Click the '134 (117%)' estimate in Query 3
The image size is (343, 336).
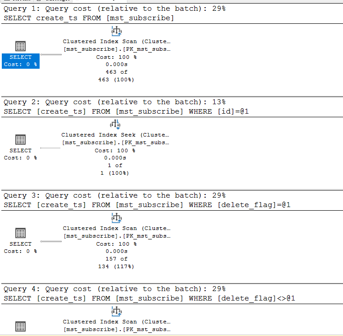point(116,266)
